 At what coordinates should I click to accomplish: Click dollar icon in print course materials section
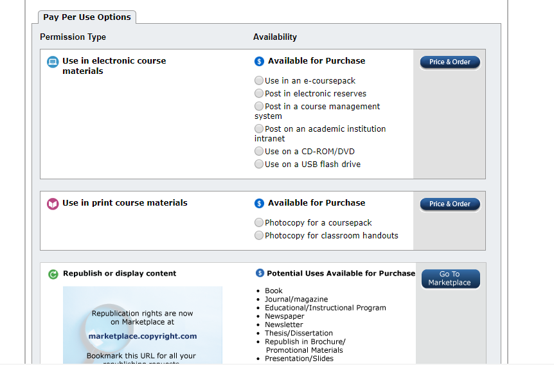click(x=259, y=204)
